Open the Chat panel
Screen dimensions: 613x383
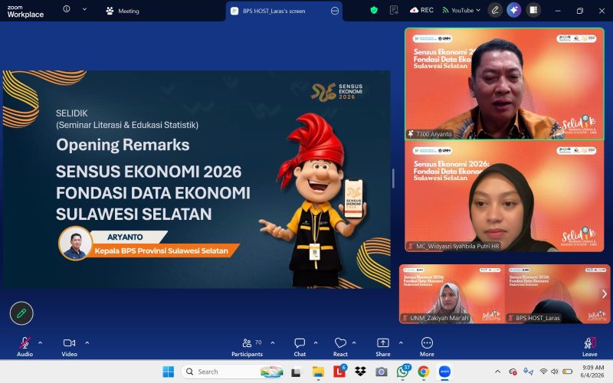(300, 347)
